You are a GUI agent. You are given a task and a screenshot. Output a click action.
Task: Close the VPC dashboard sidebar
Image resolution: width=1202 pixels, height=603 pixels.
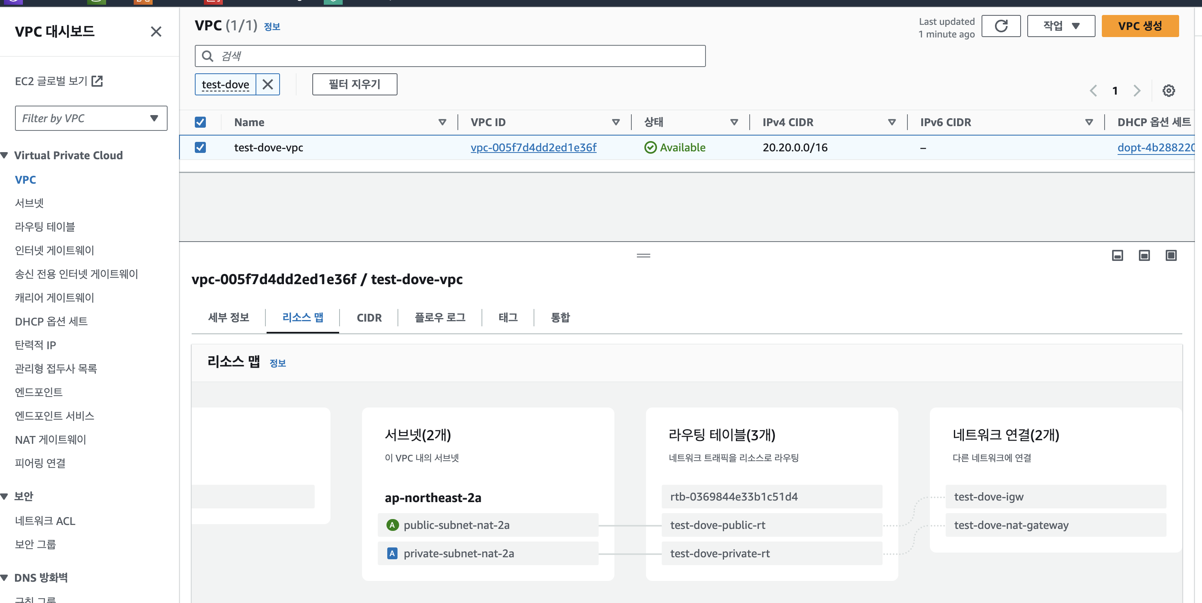[156, 32]
